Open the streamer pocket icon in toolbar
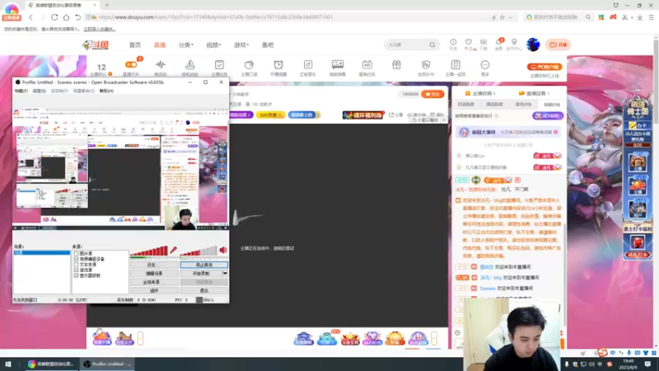This screenshot has width=659, height=371. pyautogui.click(x=249, y=65)
